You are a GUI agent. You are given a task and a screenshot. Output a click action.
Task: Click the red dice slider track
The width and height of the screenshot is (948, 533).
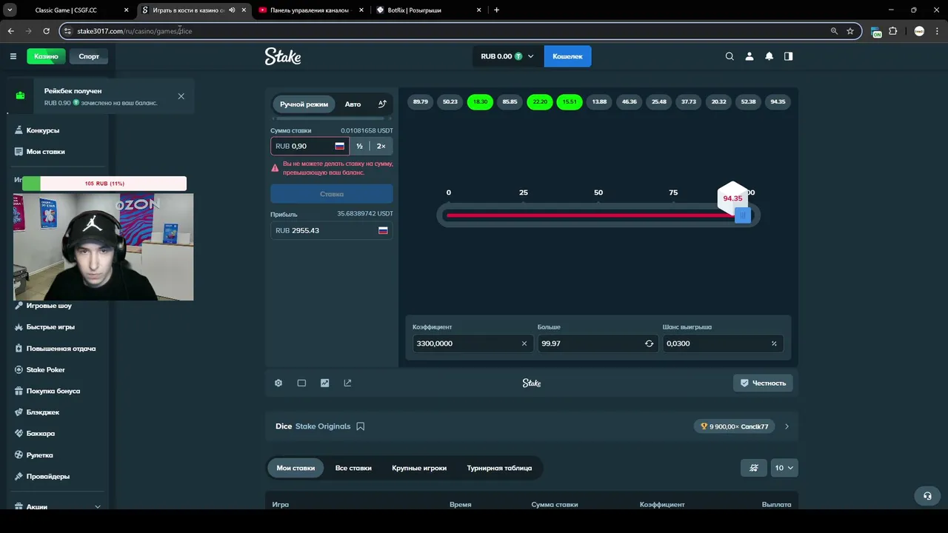tap(590, 215)
